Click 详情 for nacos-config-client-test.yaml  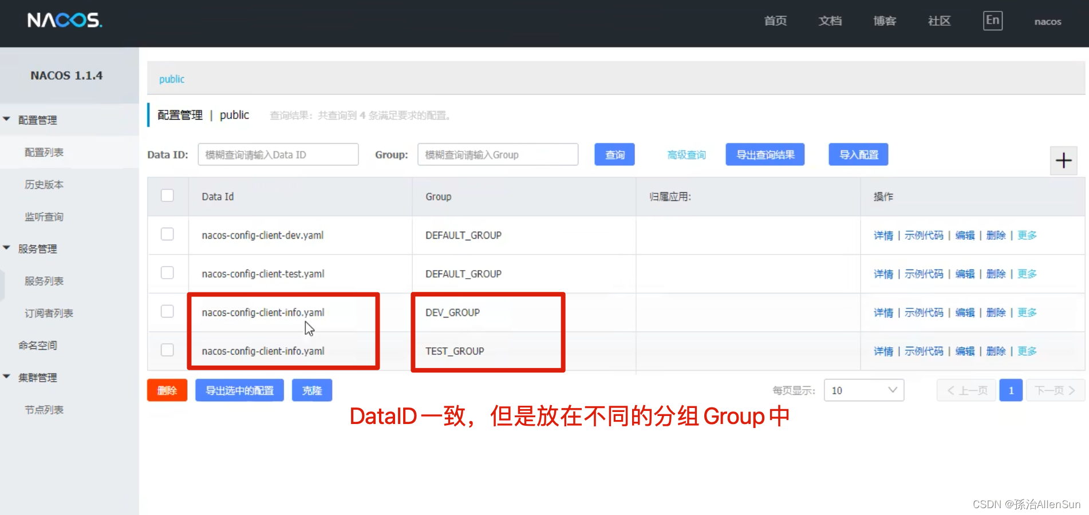coord(883,274)
